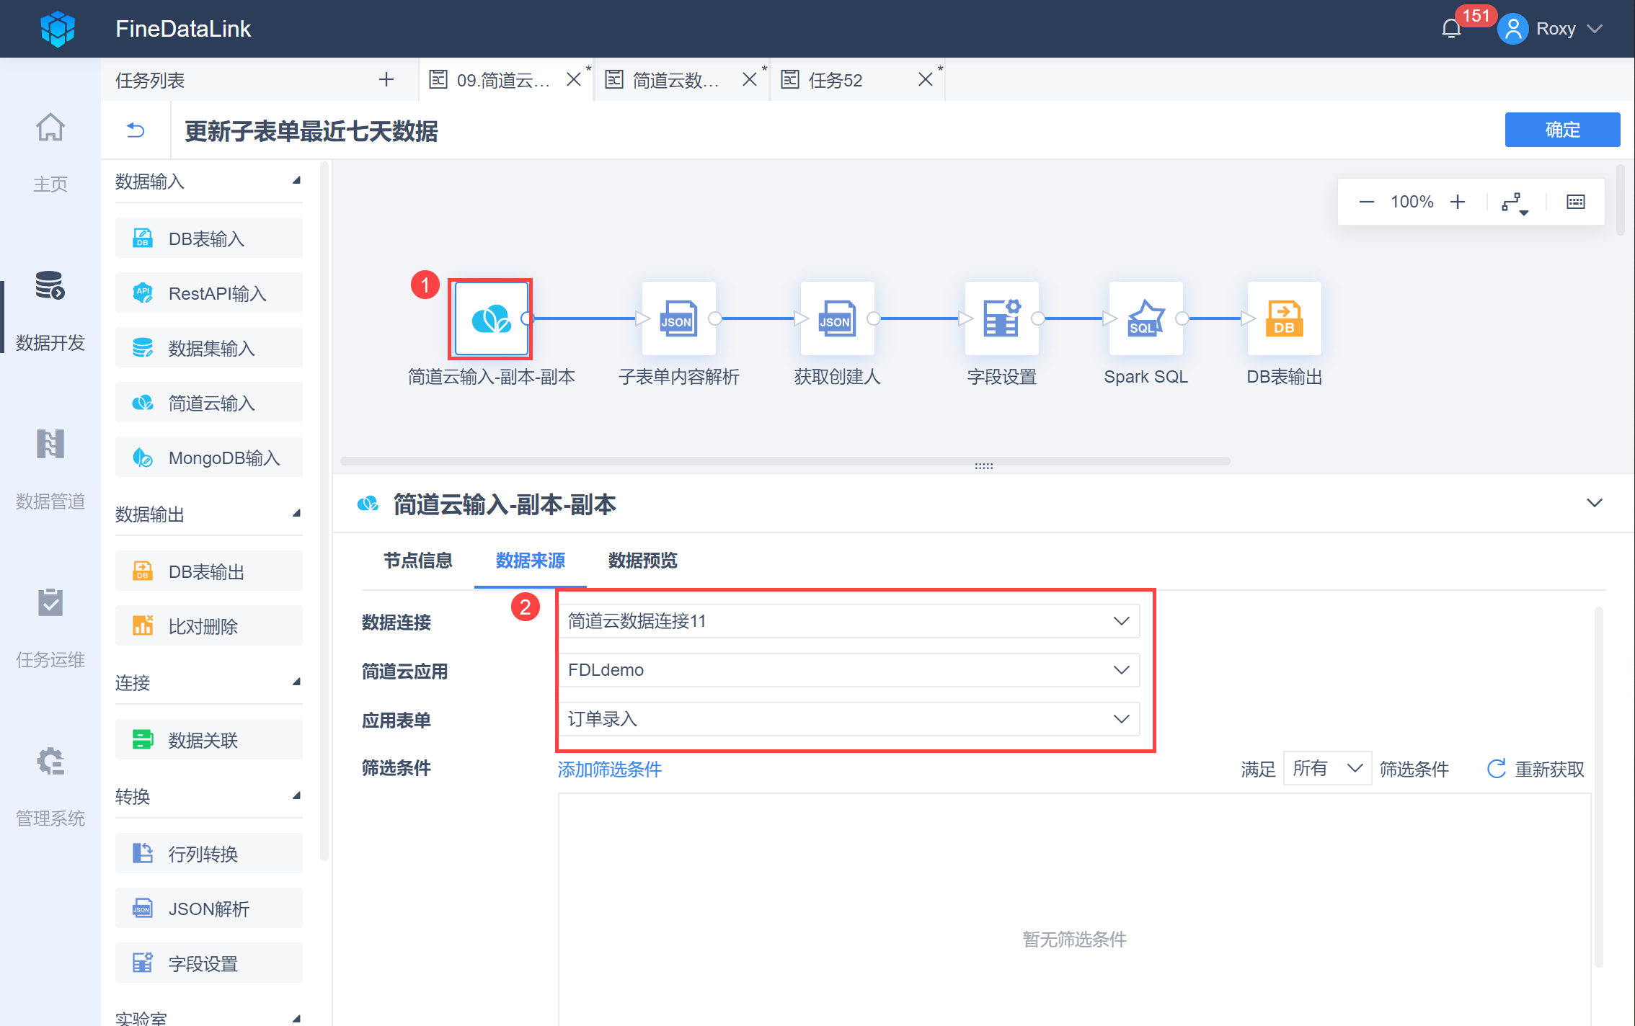The width and height of the screenshot is (1635, 1026).
Task: Select the 数据关联 operator
Action: (x=209, y=740)
